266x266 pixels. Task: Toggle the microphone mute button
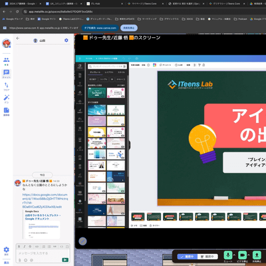pos(228,255)
